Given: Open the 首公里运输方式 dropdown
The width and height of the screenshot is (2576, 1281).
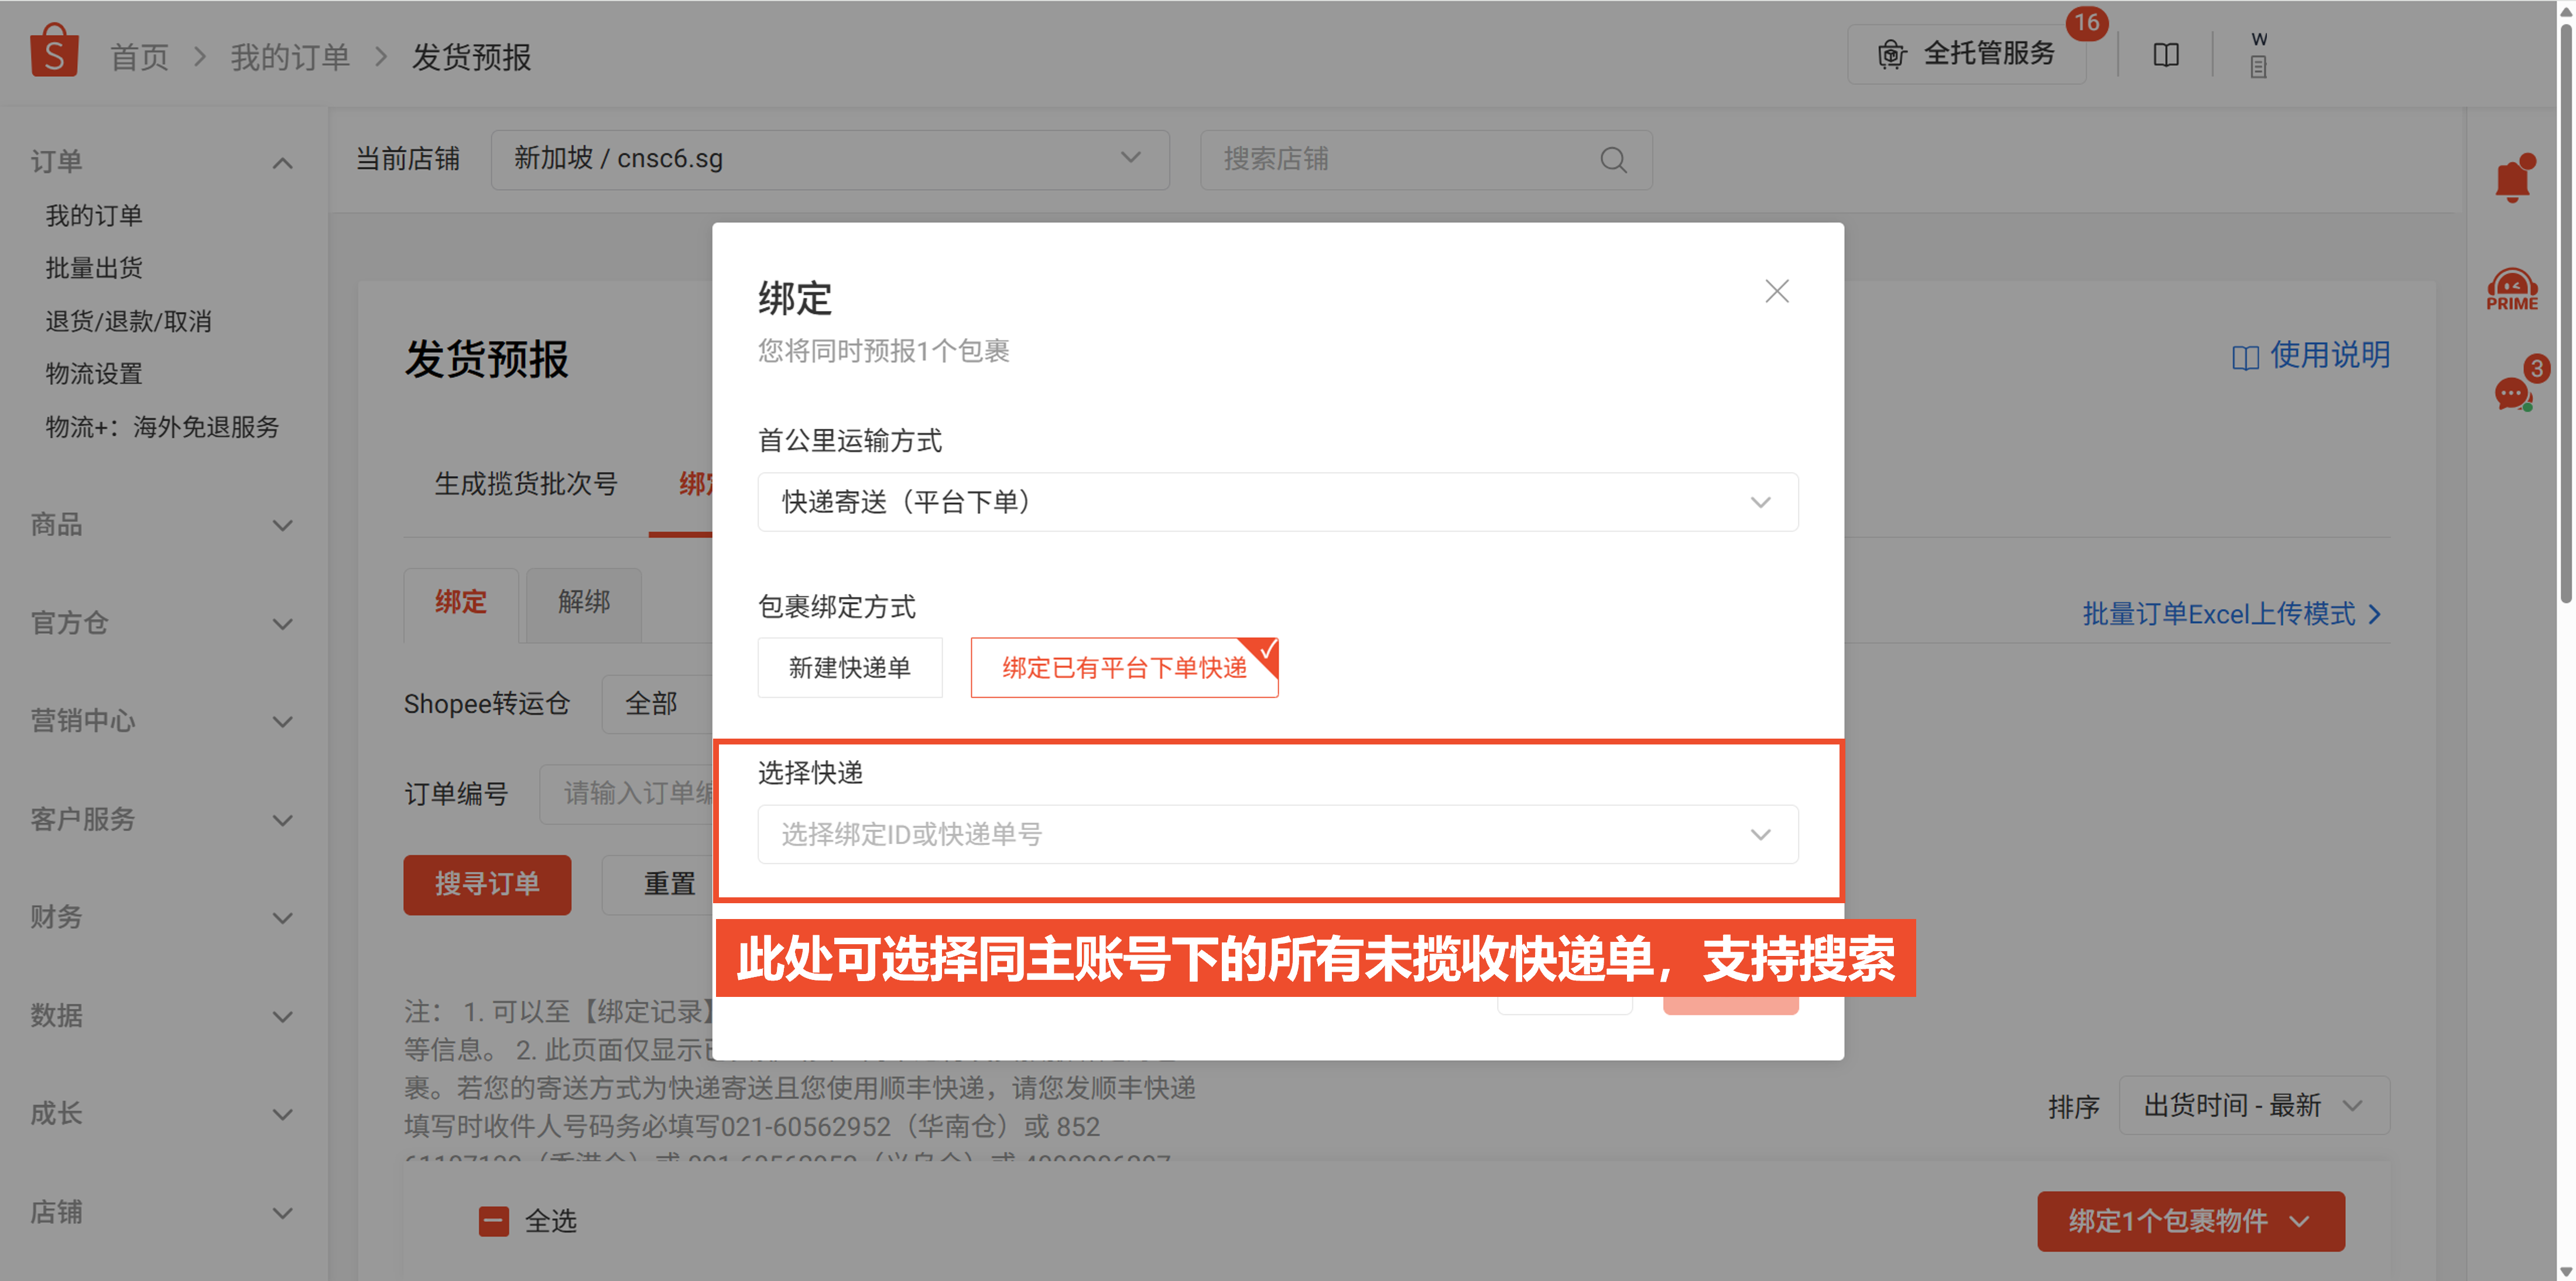Looking at the screenshot, I should click(x=1277, y=501).
